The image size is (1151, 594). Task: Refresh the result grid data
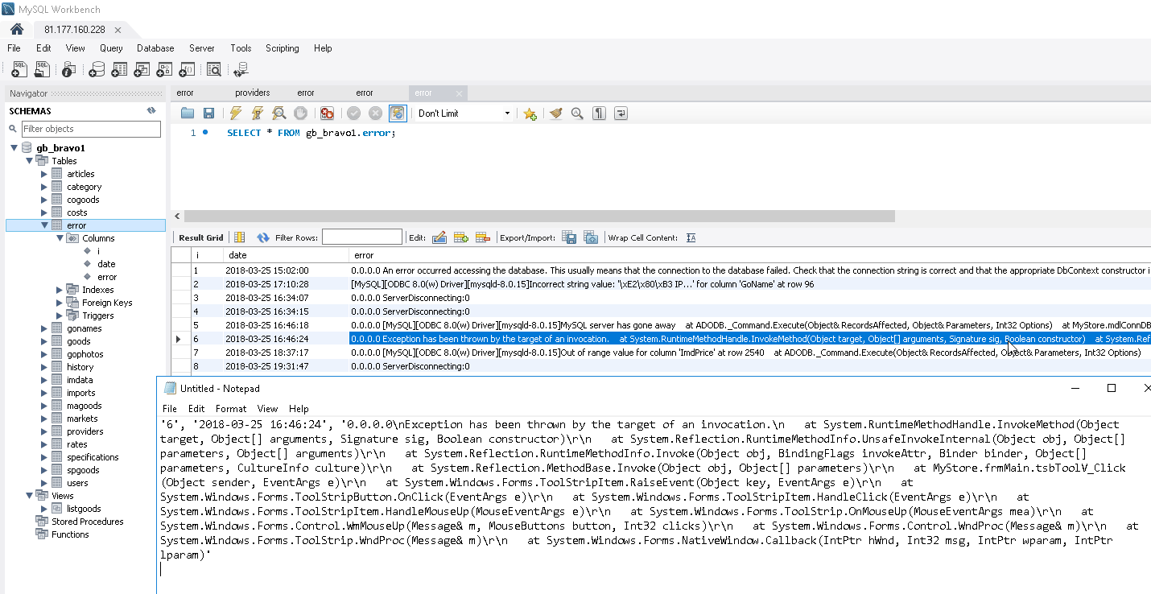coord(263,237)
